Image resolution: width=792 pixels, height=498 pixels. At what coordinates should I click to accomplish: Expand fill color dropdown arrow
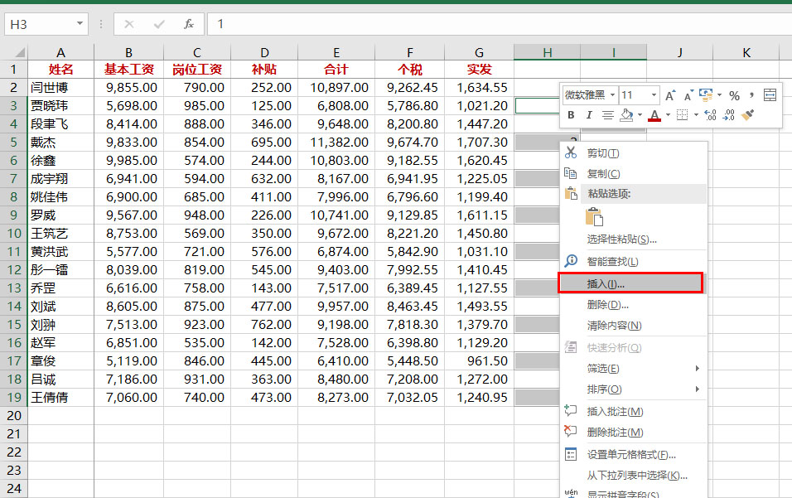click(x=640, y=115)
